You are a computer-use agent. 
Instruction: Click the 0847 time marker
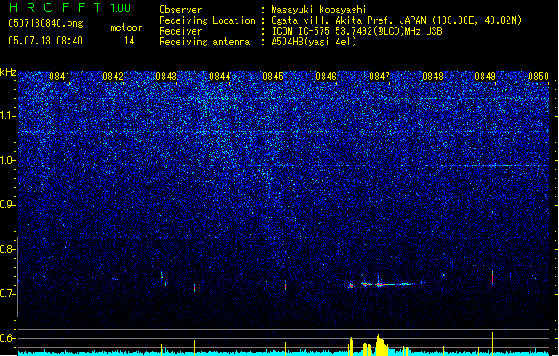pos(379,77)
